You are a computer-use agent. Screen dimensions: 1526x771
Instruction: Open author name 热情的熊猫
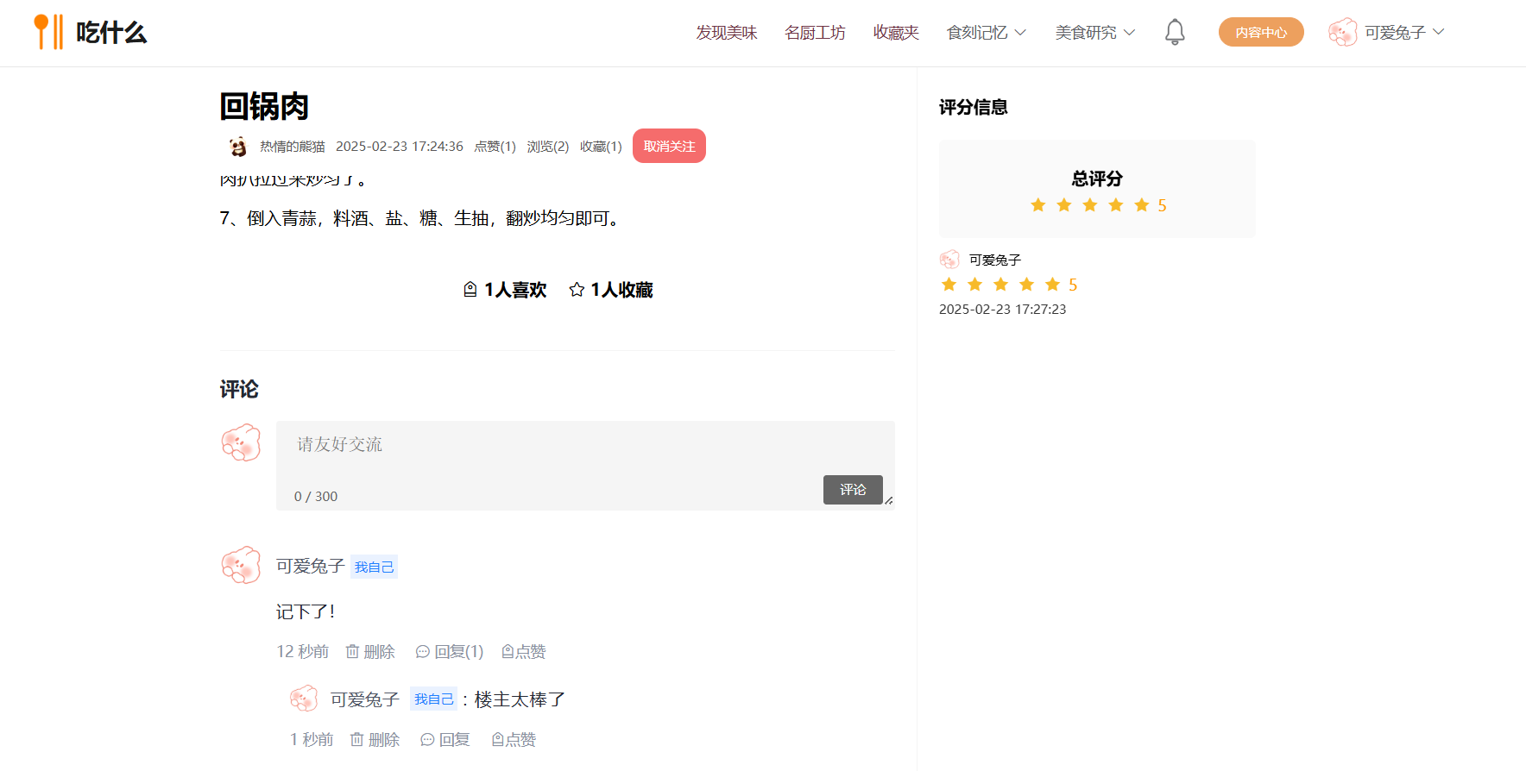293,147
